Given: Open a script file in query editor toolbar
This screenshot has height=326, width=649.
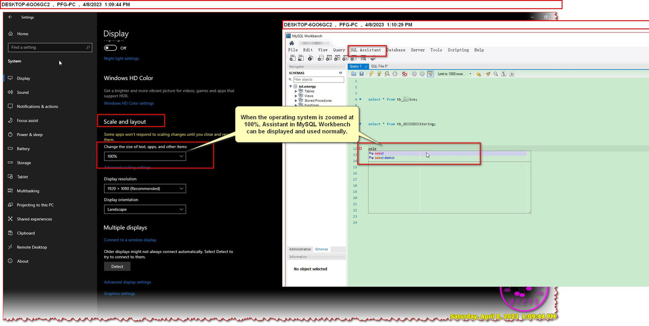Looking at the screenshot, I should 354,74.
